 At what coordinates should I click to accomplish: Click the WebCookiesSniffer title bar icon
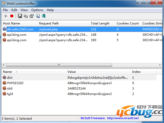point(3,3)
